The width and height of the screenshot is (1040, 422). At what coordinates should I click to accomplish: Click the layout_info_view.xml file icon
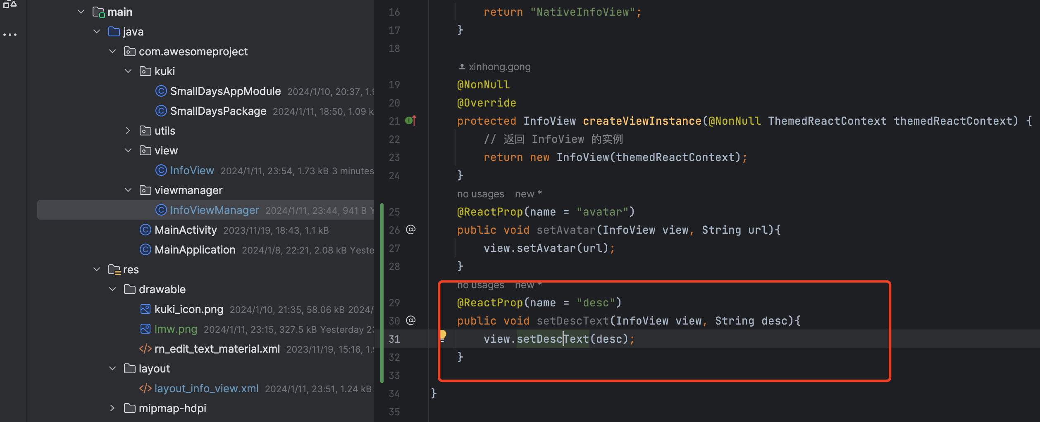click(145, 389)
